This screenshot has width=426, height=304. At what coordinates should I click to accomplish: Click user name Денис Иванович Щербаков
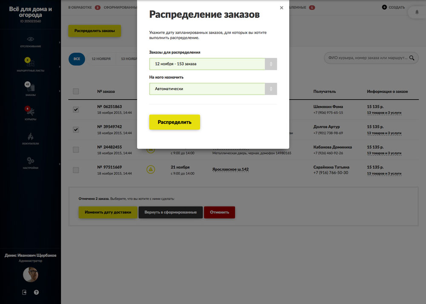(x=30, y=255)
